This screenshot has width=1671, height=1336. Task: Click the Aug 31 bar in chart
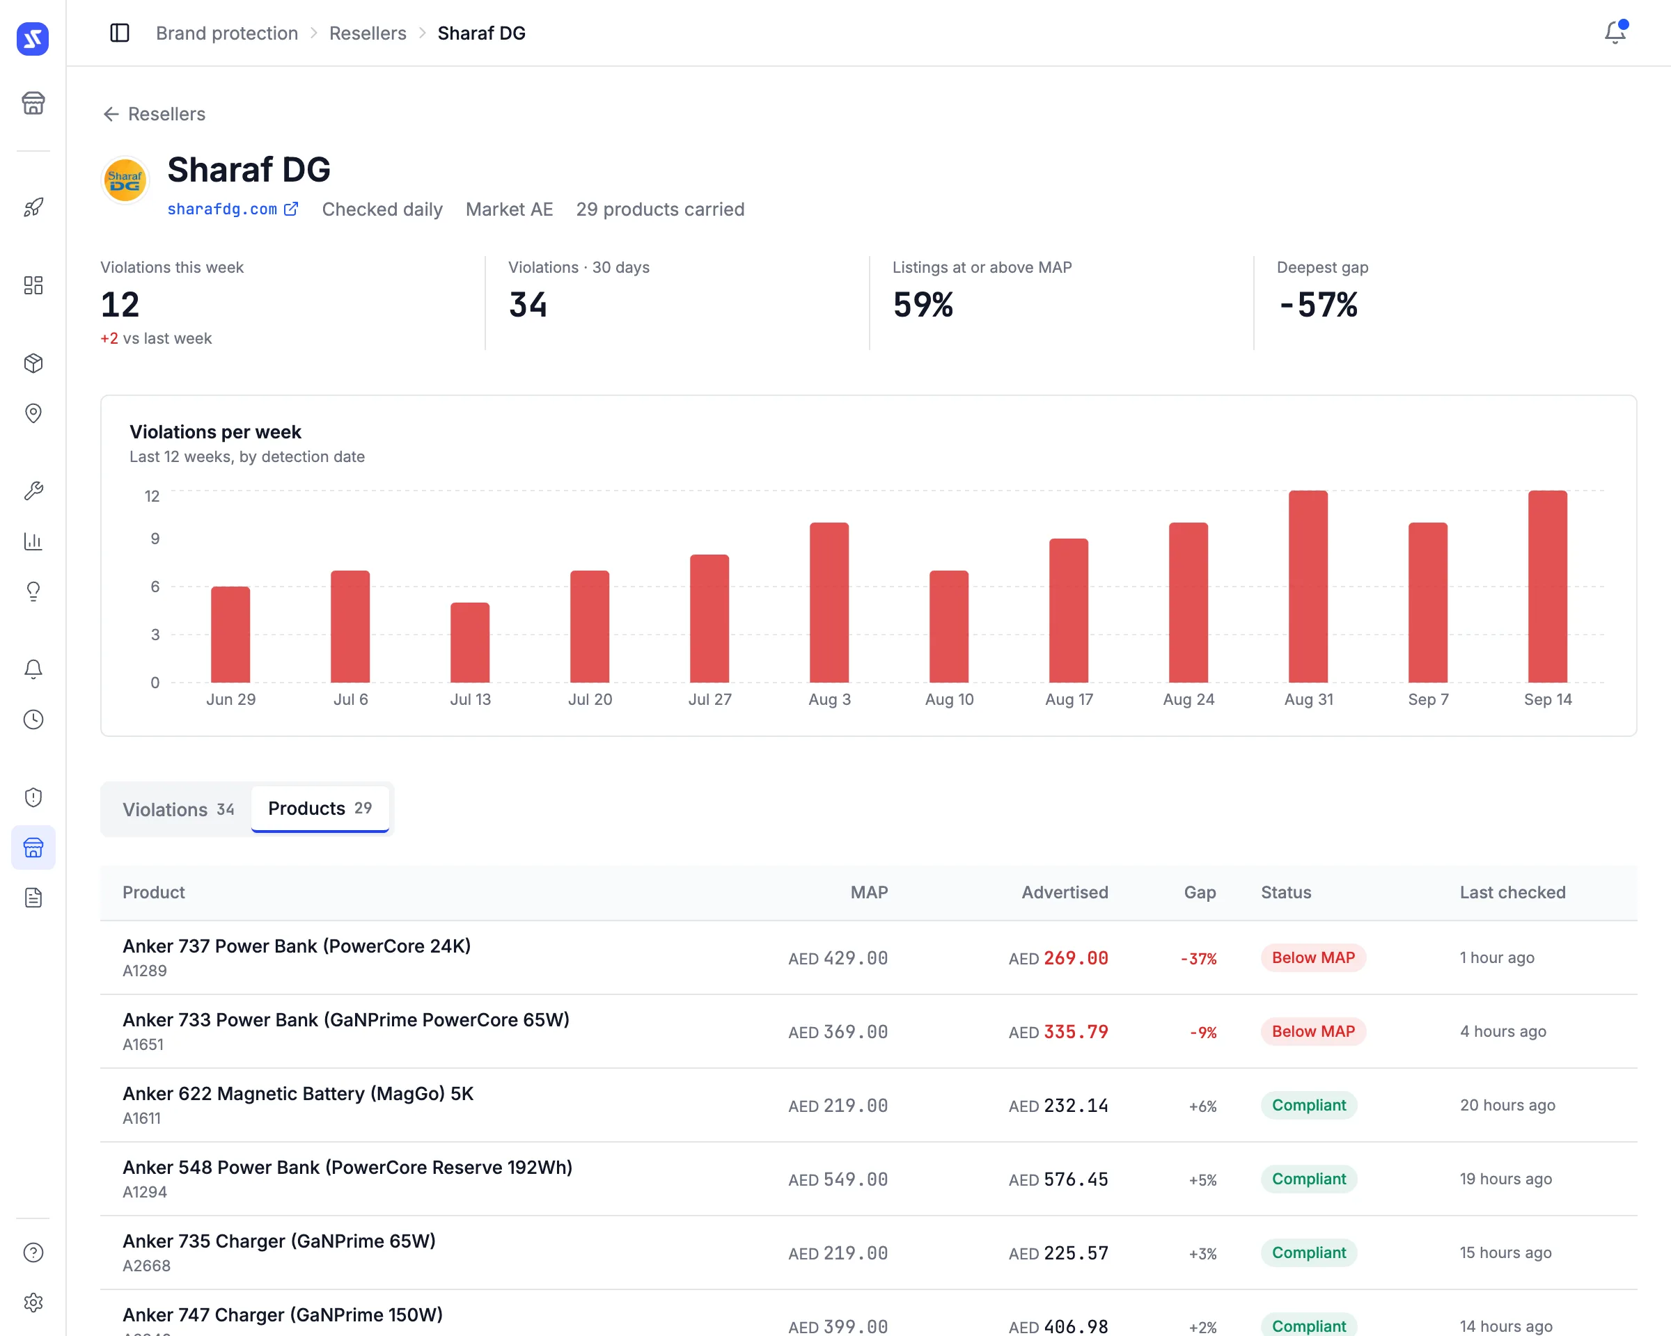(1308, 587)
